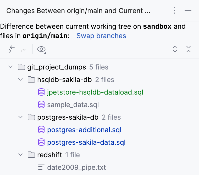Viewport: 199px width, 175px height.
Task: Hide the Changes tool window
Action: [x=188, y=11]
